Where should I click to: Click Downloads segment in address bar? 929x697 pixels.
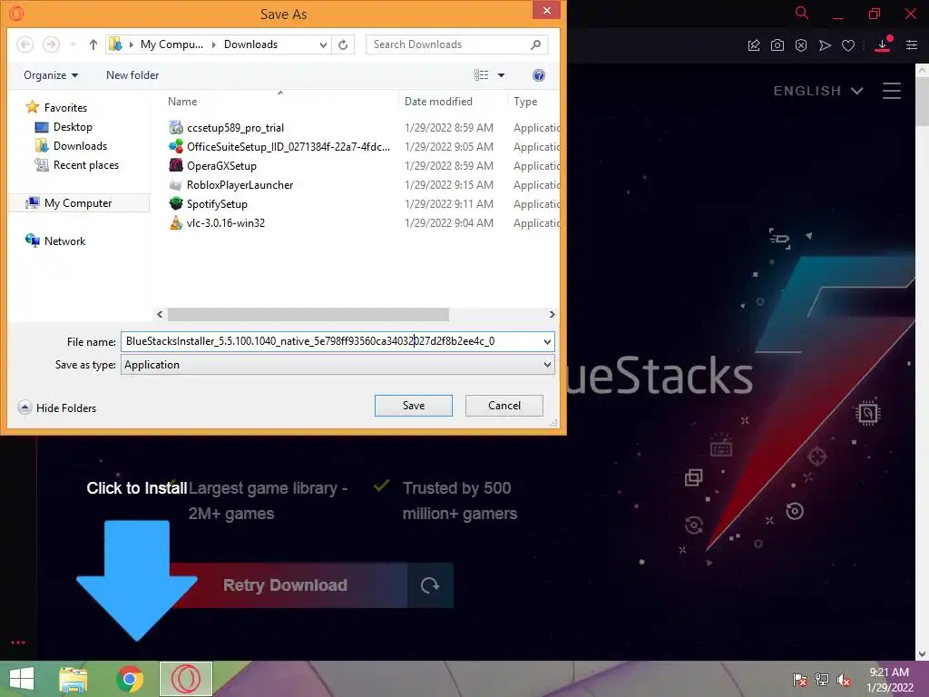(250, 44)
